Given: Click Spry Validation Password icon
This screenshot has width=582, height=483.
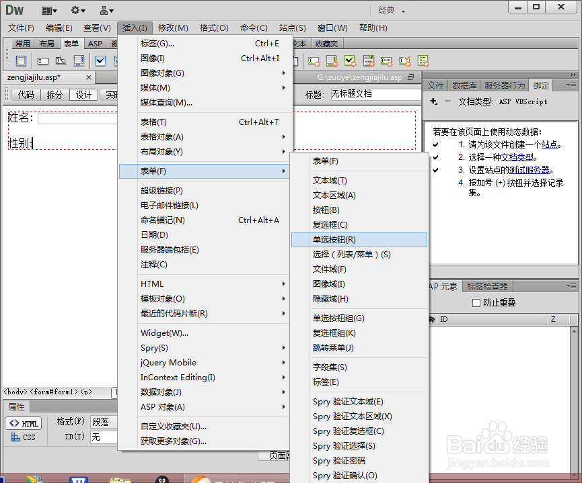Looking at the screenshot, I should point(386,60).
